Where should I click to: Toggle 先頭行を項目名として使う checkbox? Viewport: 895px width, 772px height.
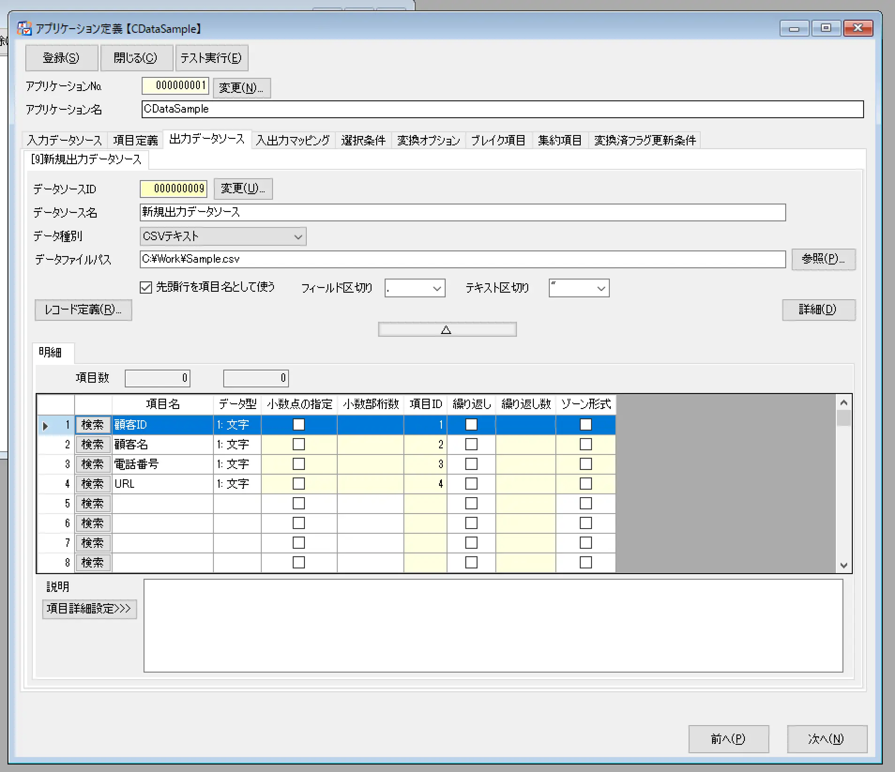146,287
